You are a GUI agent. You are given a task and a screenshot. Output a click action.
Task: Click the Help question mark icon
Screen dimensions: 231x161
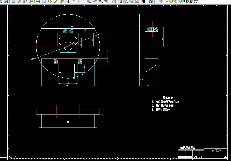151,1
